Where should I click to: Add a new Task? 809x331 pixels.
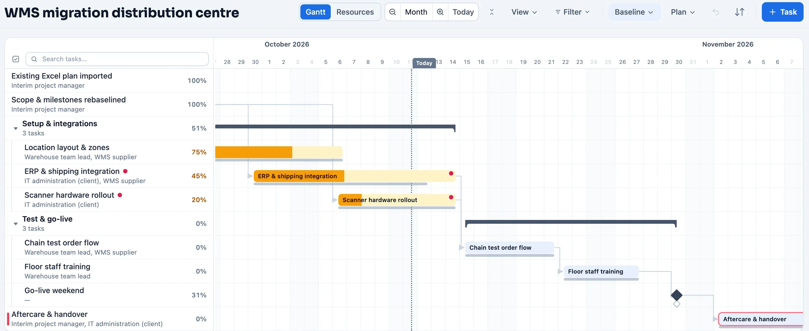[x=782, y=12]
